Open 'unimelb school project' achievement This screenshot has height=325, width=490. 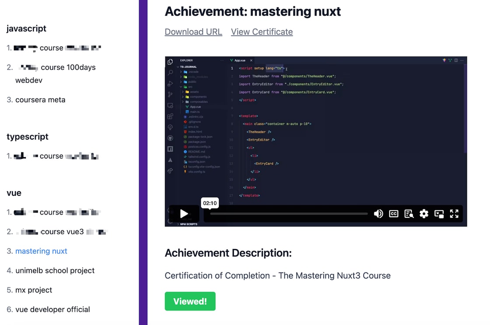pyautogui.click(x=55, y=271)
